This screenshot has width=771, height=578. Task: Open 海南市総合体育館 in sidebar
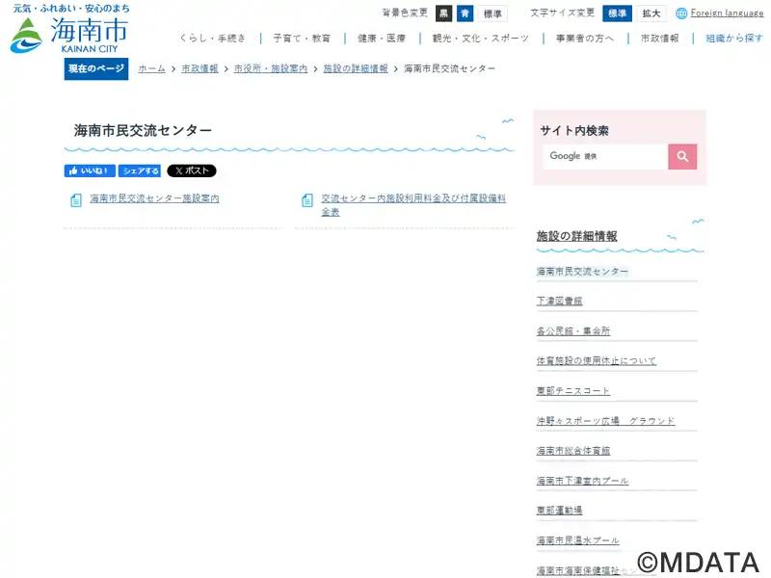[x=572, y=450]
